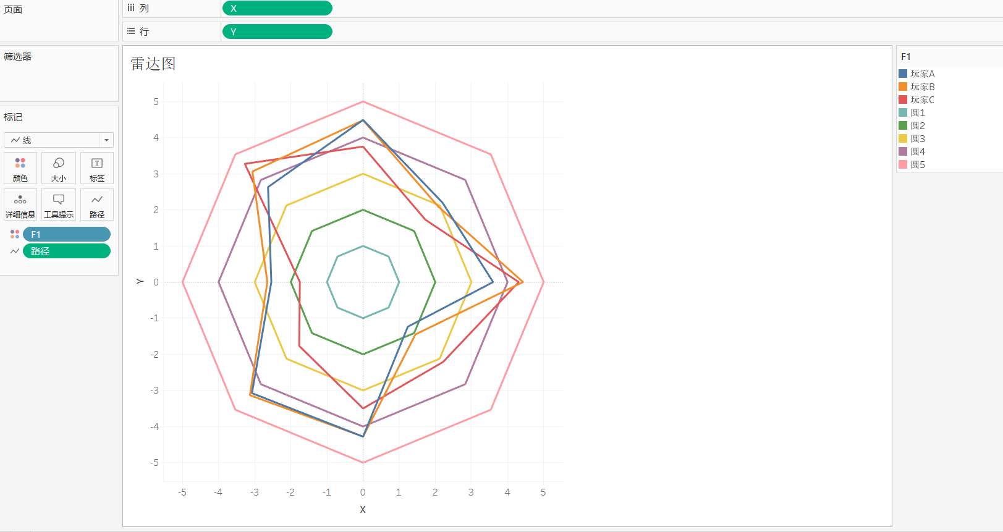Click the 玩家C red legend swatch

[x=903, y=99]
